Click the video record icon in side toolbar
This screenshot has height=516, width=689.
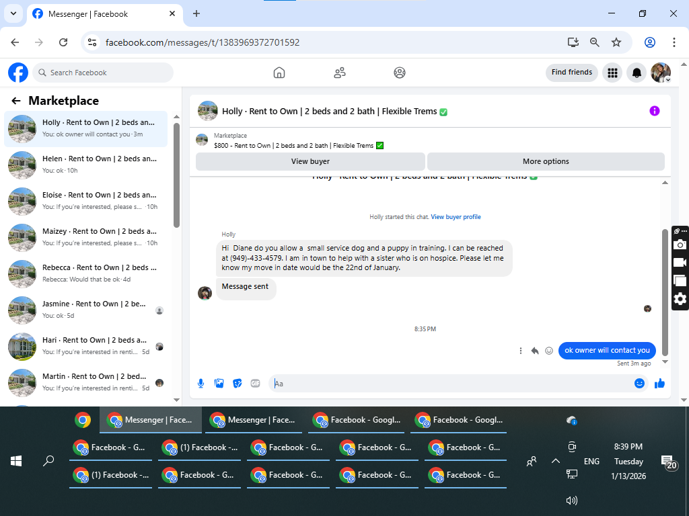pyautogui.click(x=680, y=263)
